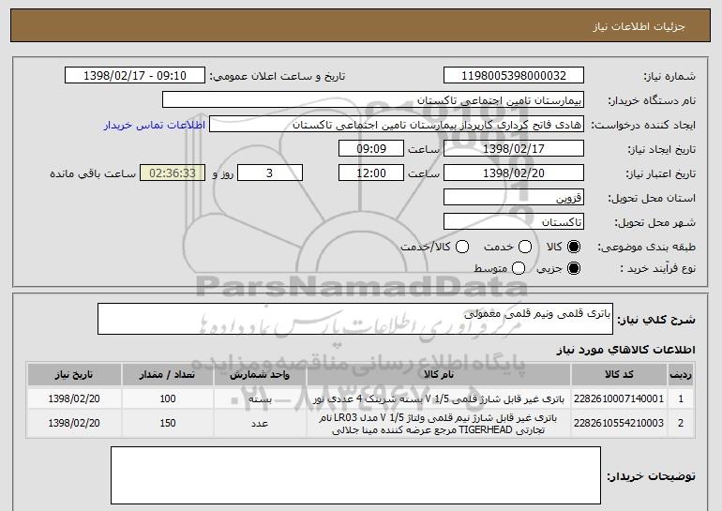Image resolution: width=722 pixels, height=511 pixels.
Task: Click the ردیف column header
Action: pos(681,375)
